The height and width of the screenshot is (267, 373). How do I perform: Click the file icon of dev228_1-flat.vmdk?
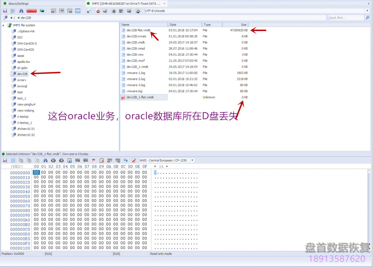123,97
